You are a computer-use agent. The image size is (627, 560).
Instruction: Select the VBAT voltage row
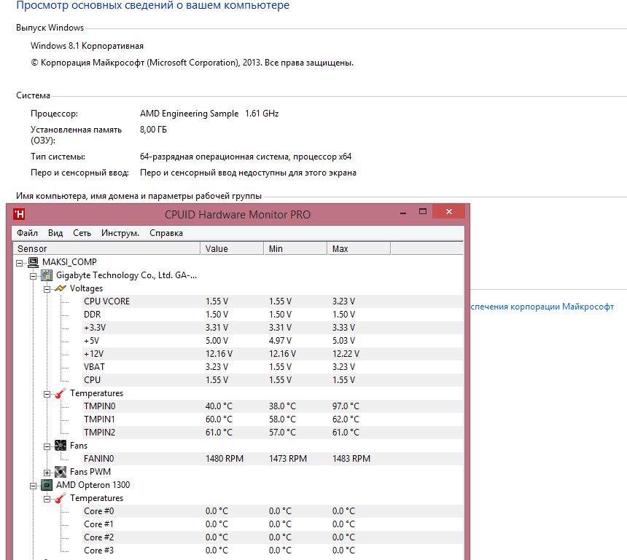273,367
